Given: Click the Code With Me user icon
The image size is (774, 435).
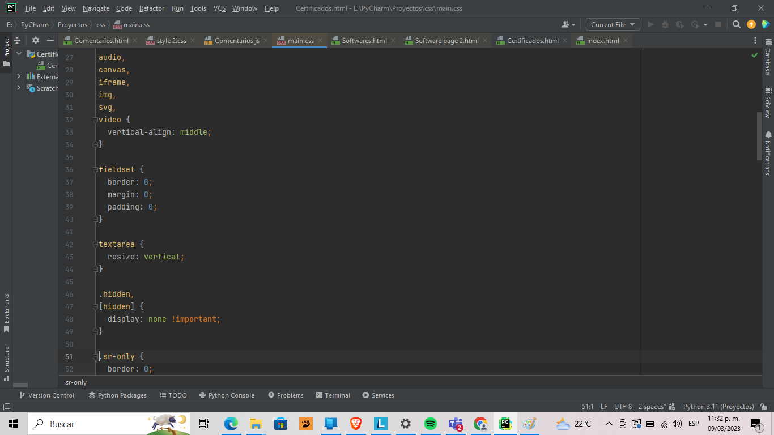Looking at the screenshot, I should coord(567,24).
